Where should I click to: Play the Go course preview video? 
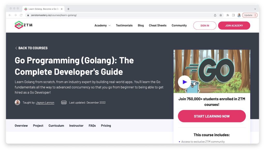click(184, 82)
